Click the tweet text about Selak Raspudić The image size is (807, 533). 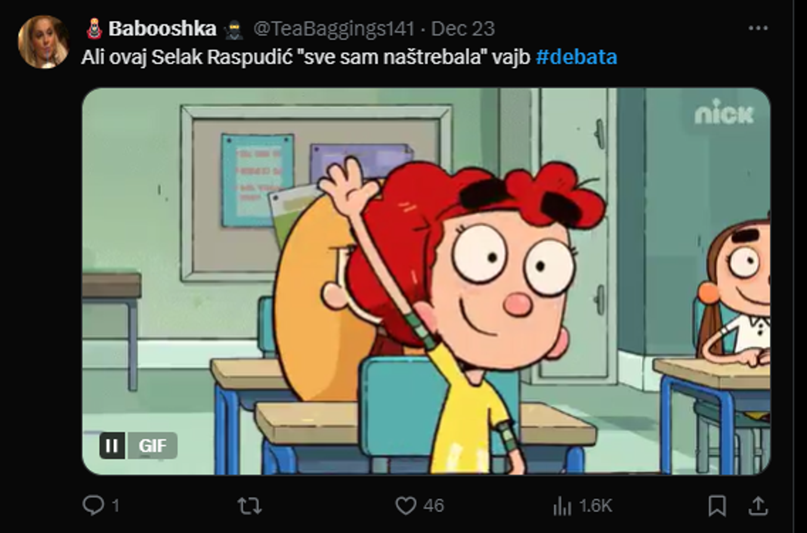(x=306, y=57)
